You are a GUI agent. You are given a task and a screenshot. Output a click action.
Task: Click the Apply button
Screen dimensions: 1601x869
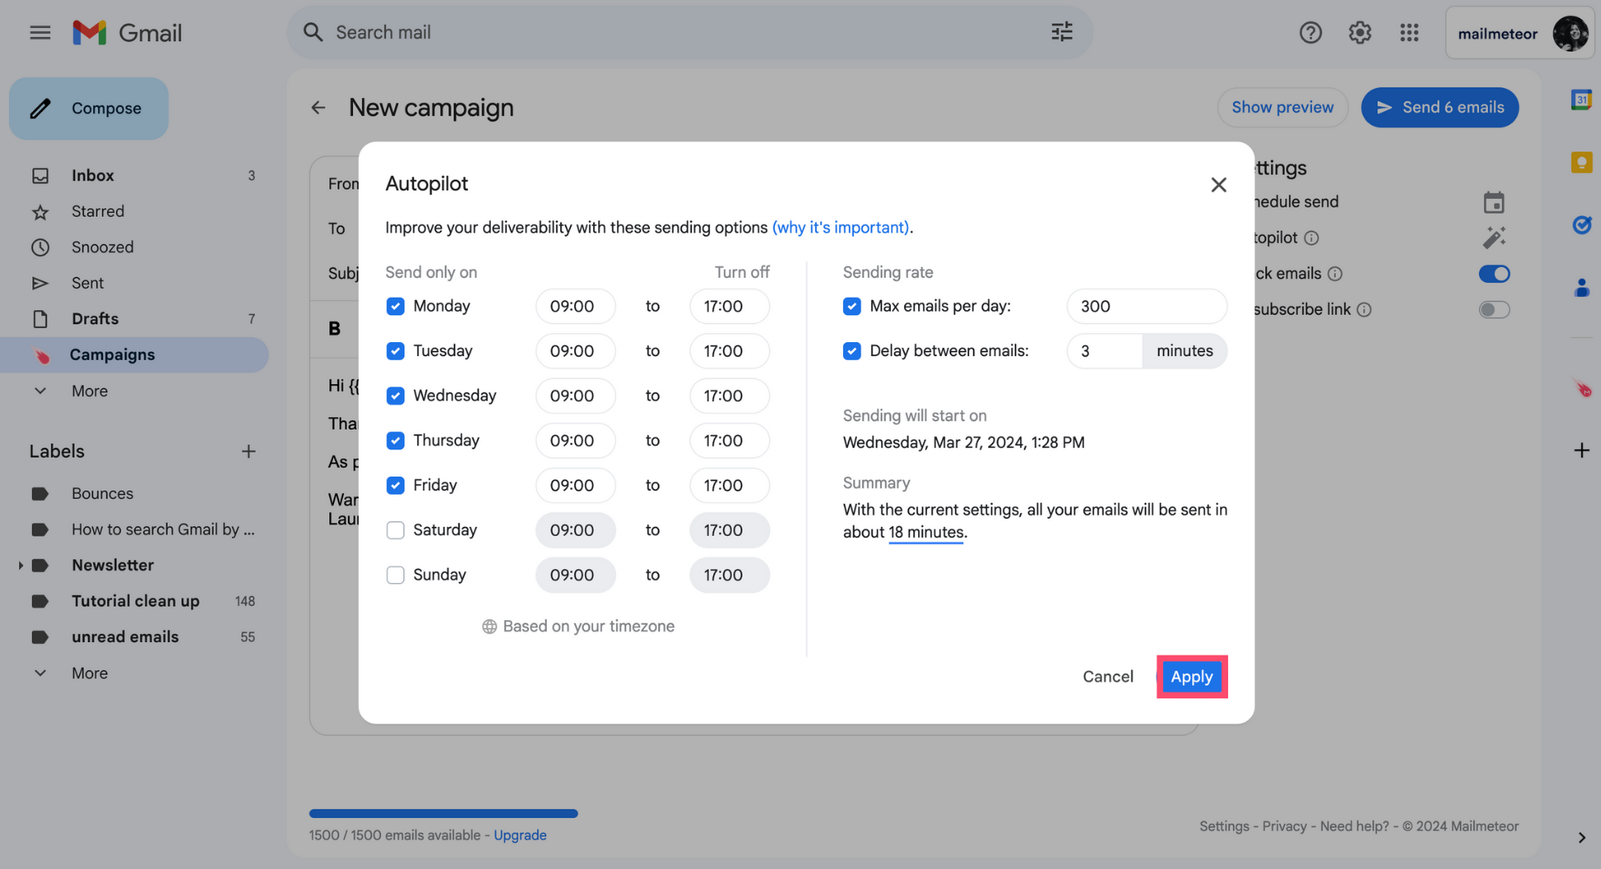pyautogui.click(x=1192, y=677)
